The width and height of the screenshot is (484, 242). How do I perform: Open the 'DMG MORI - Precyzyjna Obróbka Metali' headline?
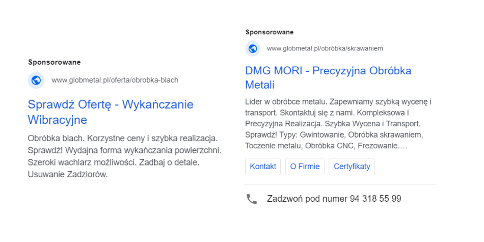point(328,77)
